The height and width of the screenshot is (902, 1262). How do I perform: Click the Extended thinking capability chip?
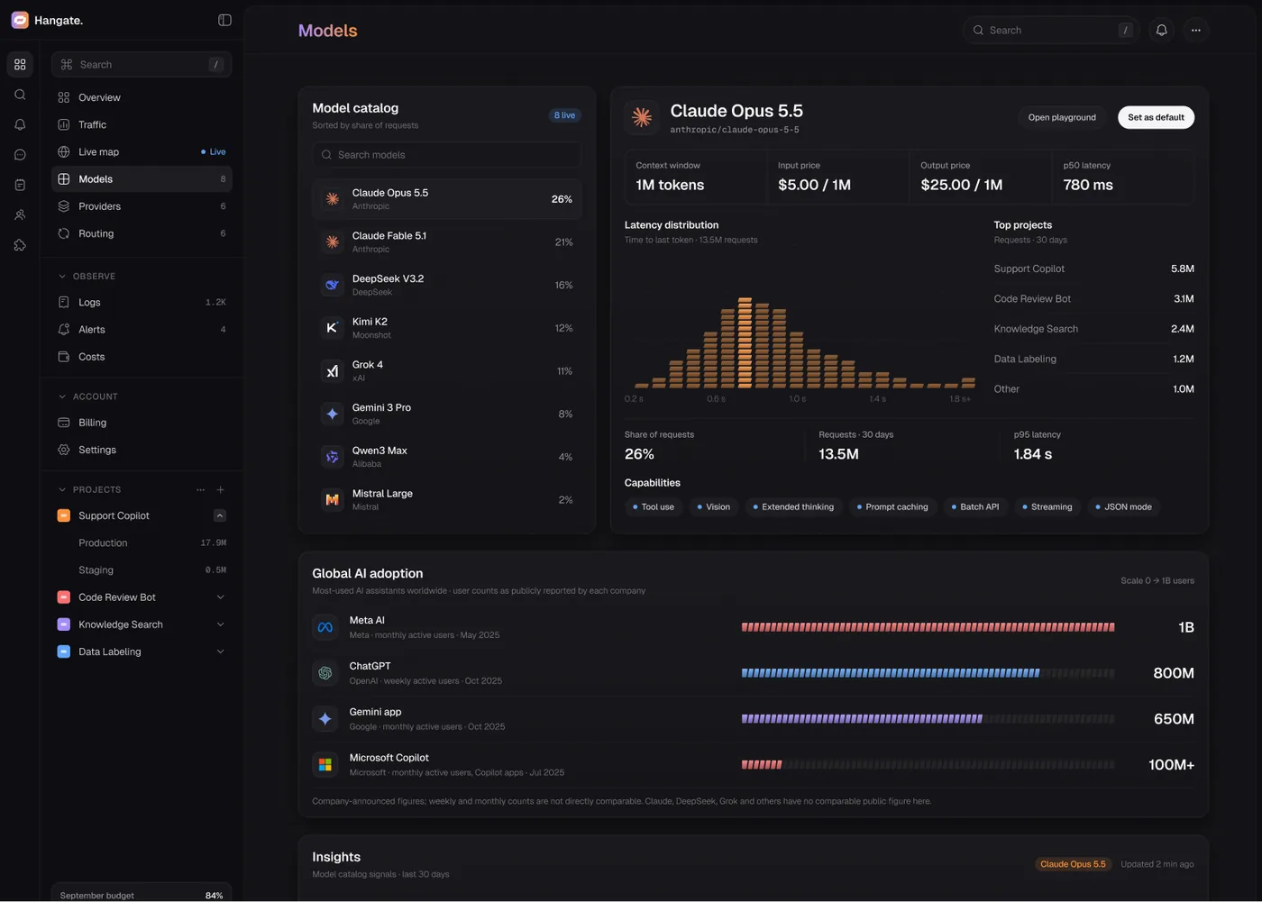pyautogui.click(x=793, y=507)
